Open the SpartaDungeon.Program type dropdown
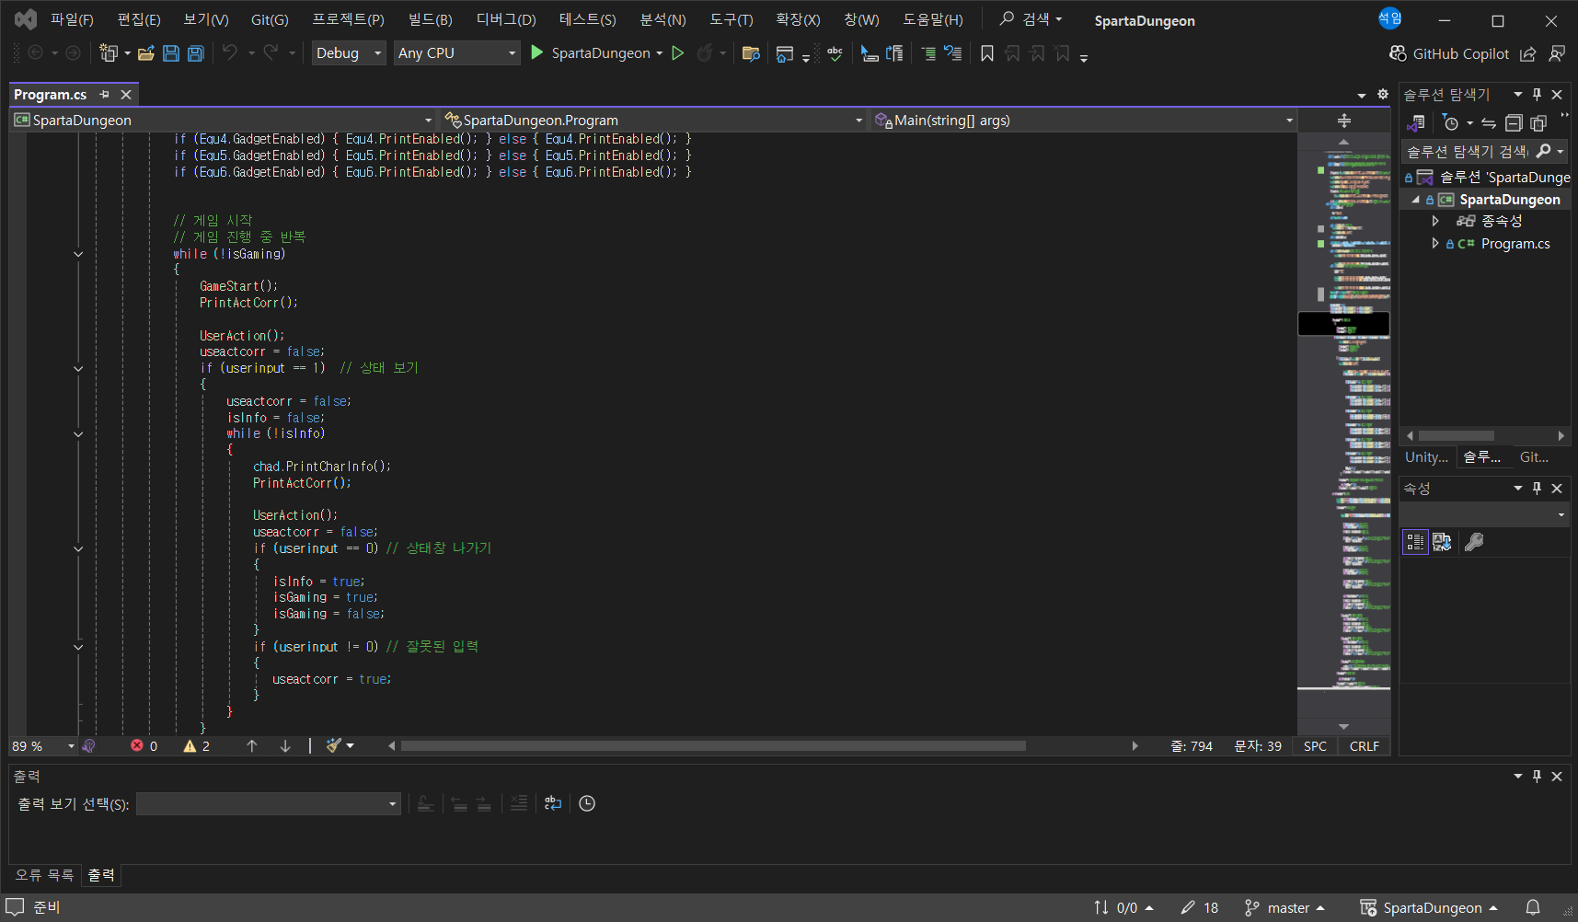The width and height of the screenshot is (1578, 922). coord(653,121)
